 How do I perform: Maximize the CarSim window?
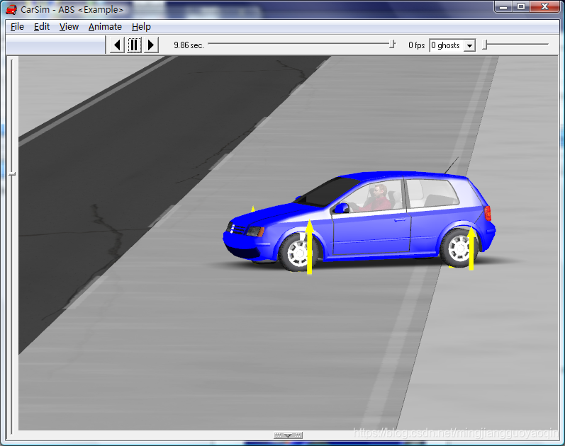point(521,7)
